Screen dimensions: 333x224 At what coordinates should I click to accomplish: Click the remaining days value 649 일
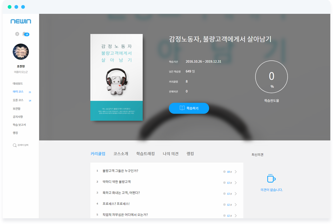click(x=190, y=71)
